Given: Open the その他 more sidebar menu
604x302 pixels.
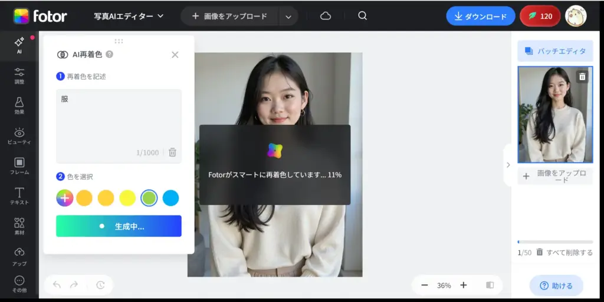Looking at the screenshot, I should (x=19, y=285).
